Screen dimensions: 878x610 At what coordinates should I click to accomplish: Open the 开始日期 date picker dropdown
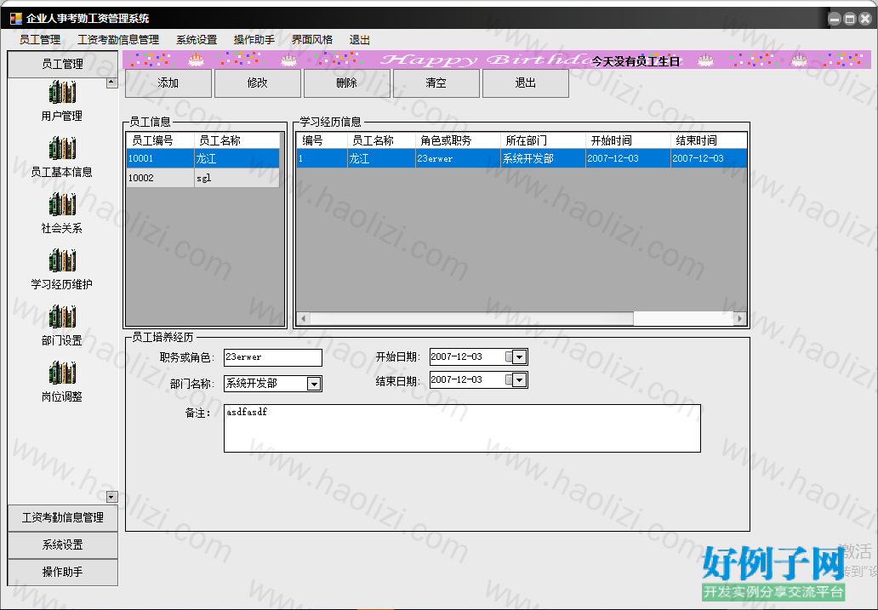[520, 356]
